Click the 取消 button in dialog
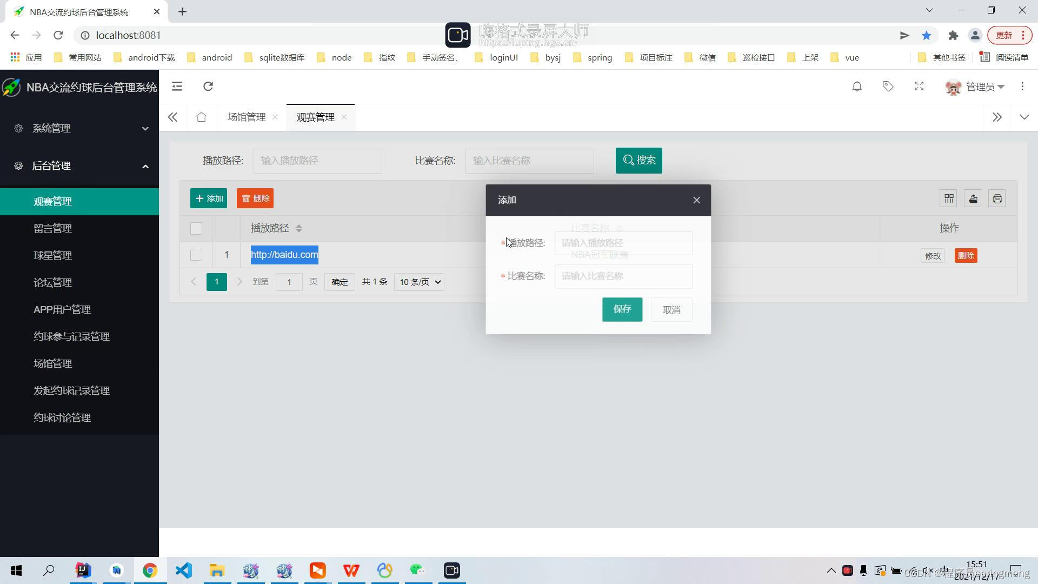 [x=671, y=310]
